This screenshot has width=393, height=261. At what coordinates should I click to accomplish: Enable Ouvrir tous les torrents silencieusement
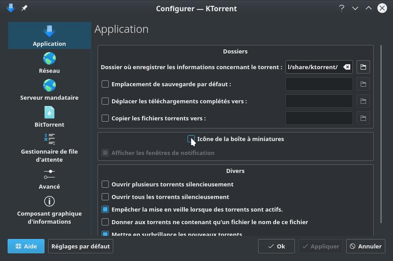click(105, 197)
